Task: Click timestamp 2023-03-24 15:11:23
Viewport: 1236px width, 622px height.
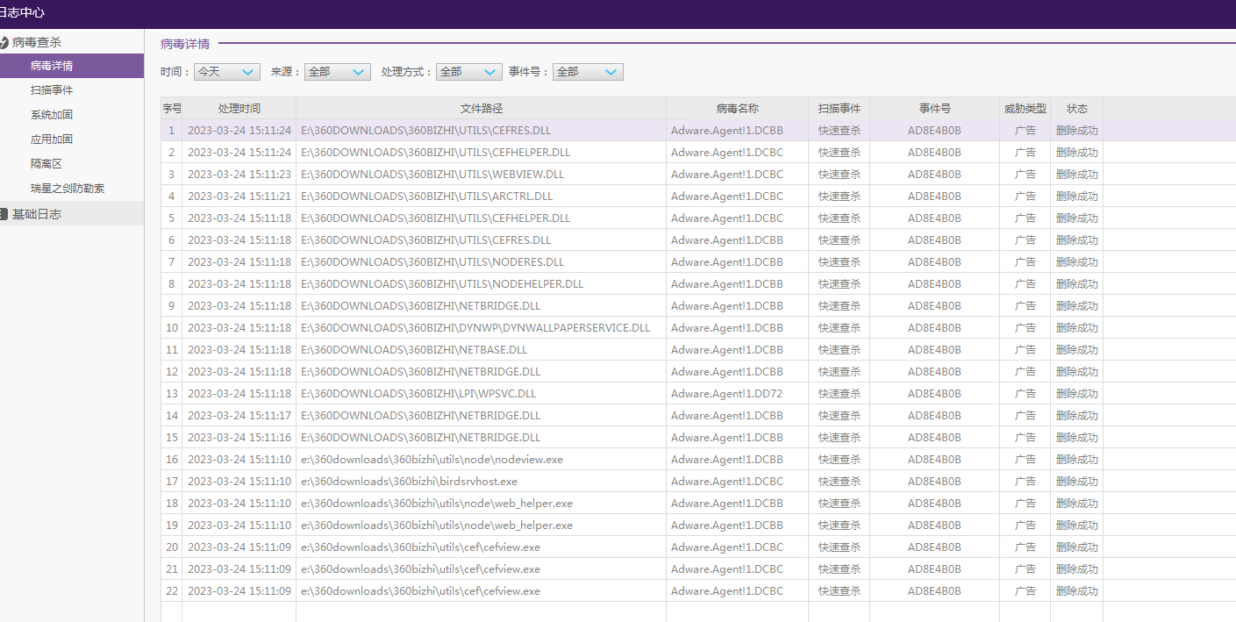Action: coord(239,175)
